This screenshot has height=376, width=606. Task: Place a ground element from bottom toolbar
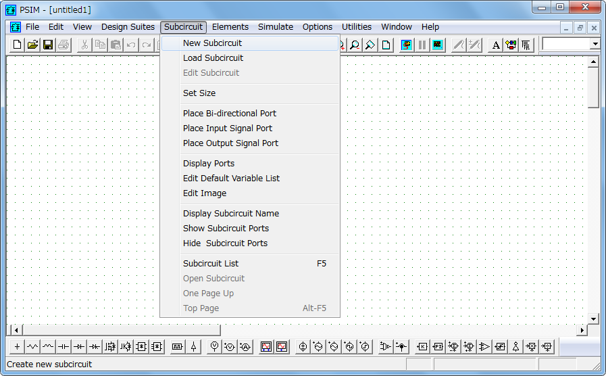17,347
